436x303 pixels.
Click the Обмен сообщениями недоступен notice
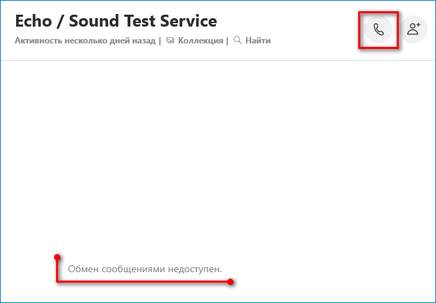(145, 269)
